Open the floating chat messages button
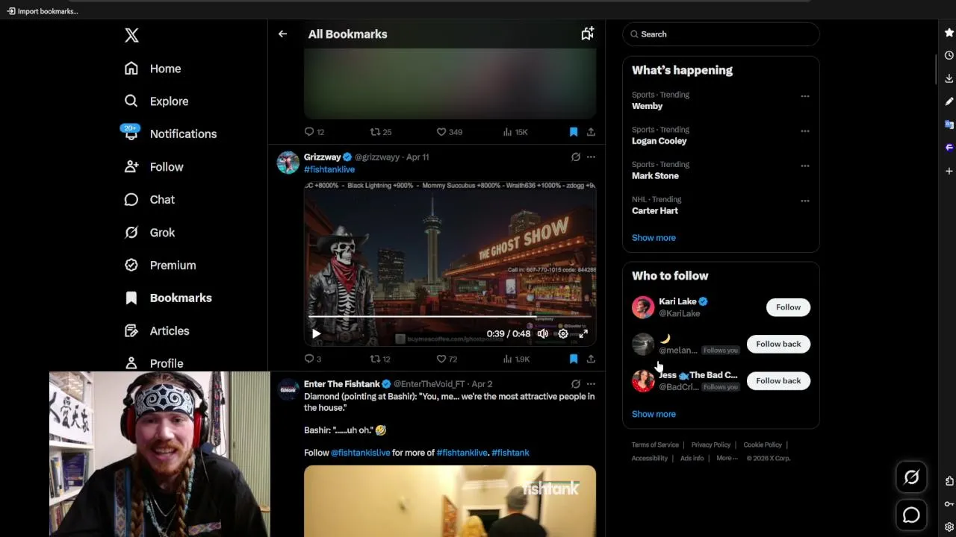The height and width of the screenshot is (537, 956). (911, 515)
